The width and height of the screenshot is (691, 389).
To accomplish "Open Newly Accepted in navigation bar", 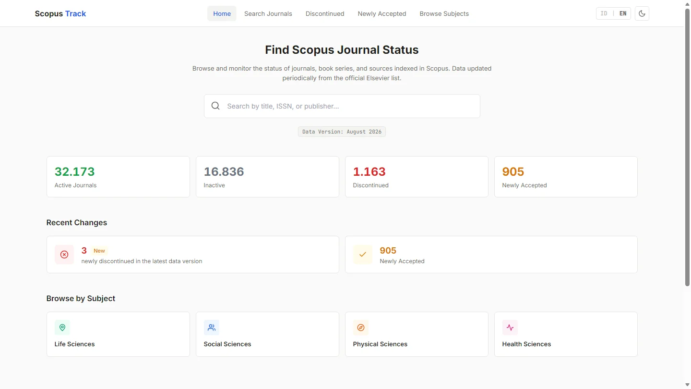I will [382, 13].
